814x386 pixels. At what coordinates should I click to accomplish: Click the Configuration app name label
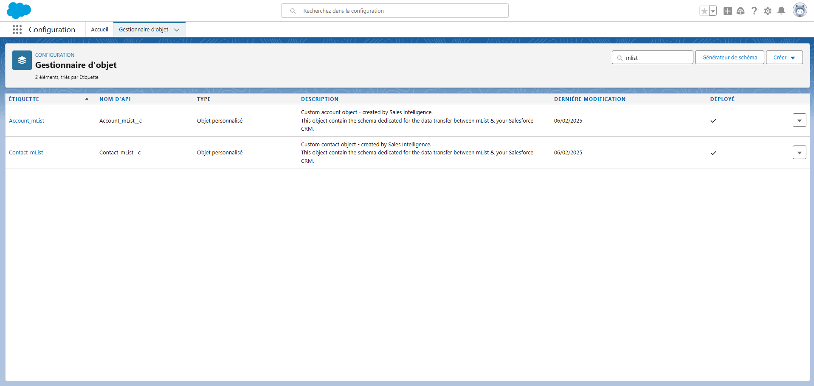click(x=52, y=30)
